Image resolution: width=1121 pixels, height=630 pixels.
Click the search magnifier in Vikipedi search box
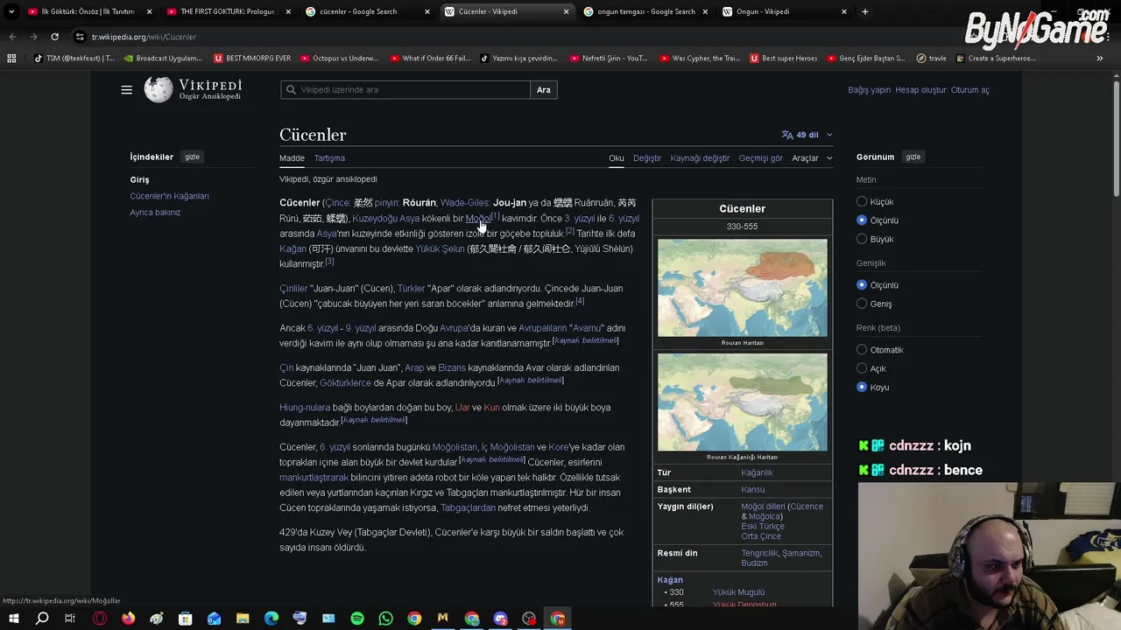(x=291, y=90)
